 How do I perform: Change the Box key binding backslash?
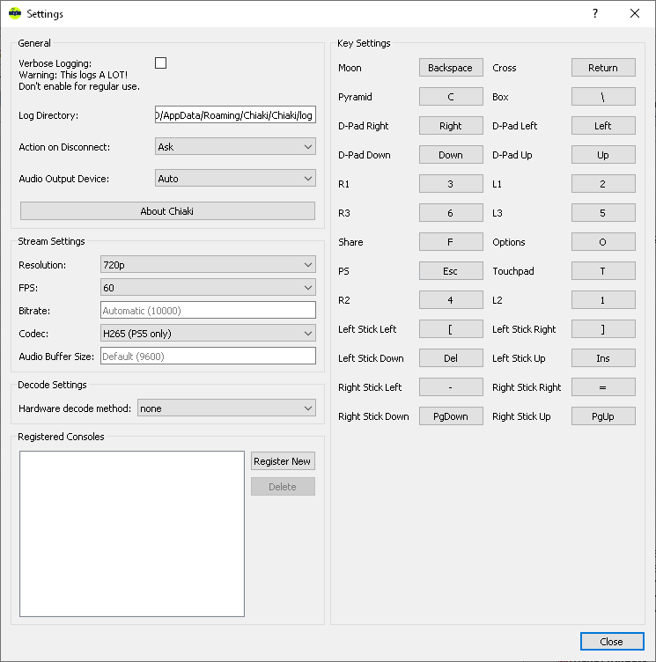pos(603,97)
